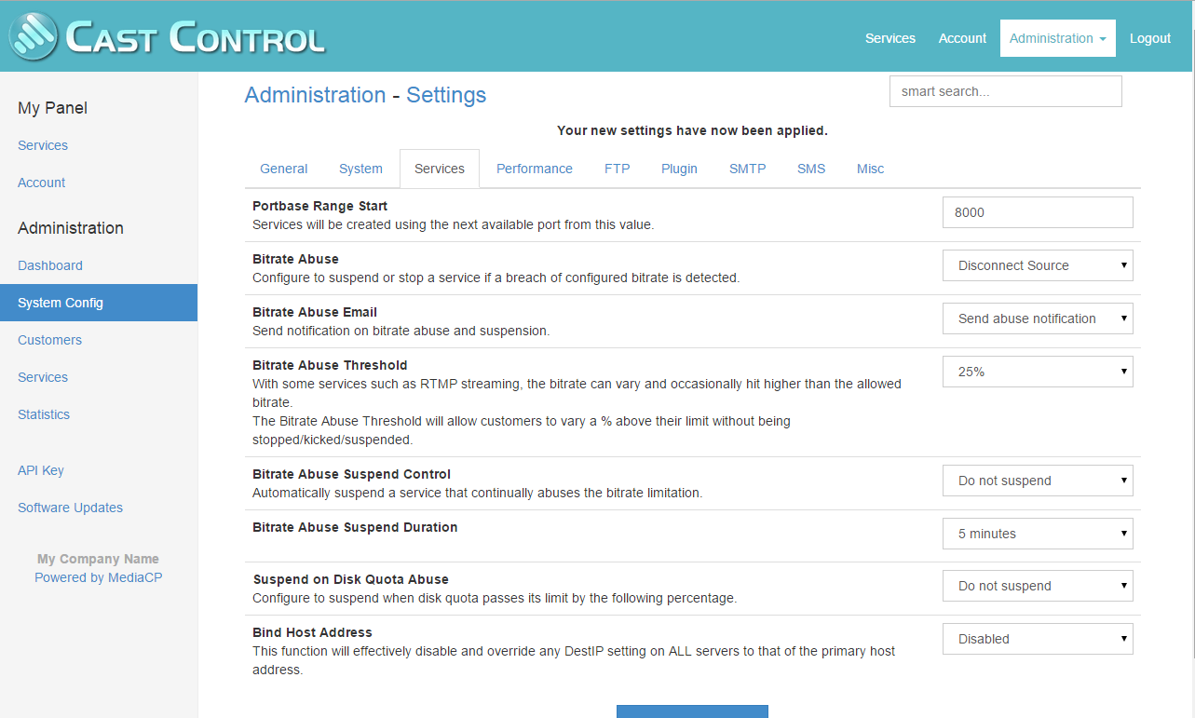Open Services under My Panel sidebar
Viewport: 1195px width, 718px height.
point(43,145)
